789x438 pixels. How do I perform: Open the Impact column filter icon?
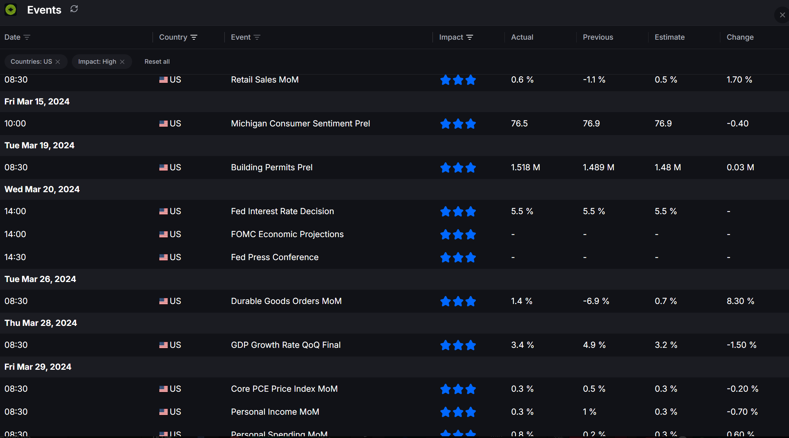pos(470,37)
